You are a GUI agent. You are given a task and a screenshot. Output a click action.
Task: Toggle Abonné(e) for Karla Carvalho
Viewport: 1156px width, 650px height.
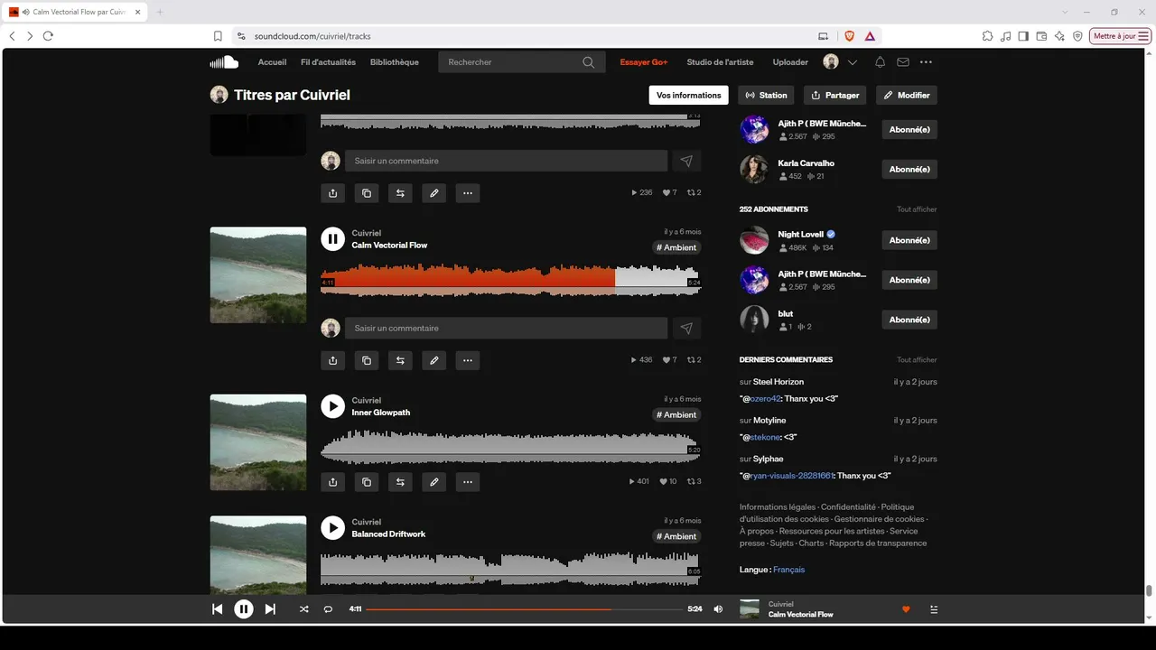point(909,170)
